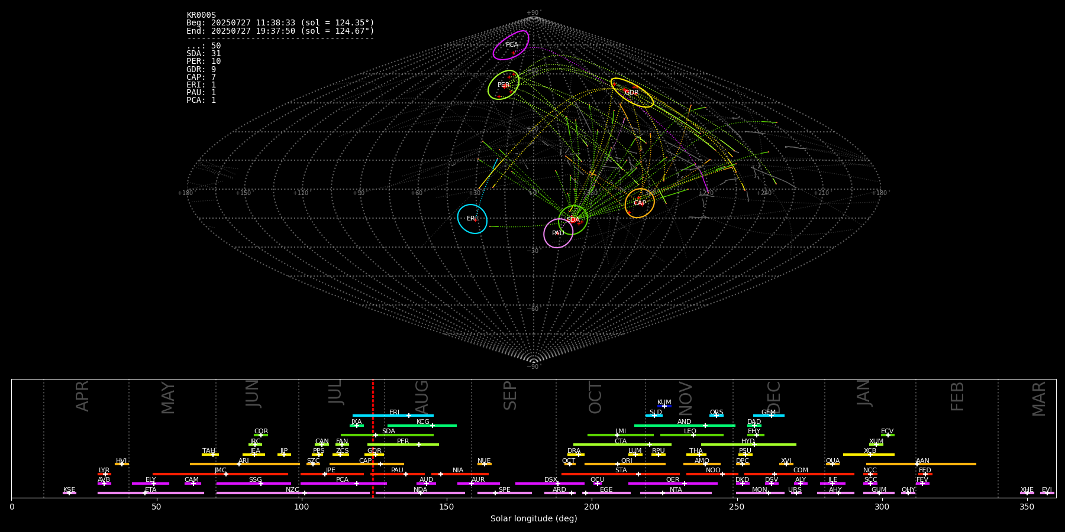The height and width of the screenshot is (532, 1065).
Task: Click the End timestamp line in header
Action: pyautogui.click(x=280, y=31)
